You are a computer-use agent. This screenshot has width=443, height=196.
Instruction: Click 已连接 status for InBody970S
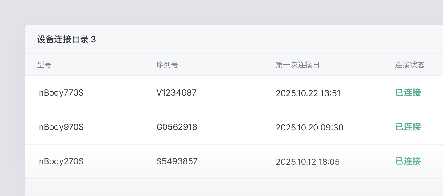click(x=408, y=127)
